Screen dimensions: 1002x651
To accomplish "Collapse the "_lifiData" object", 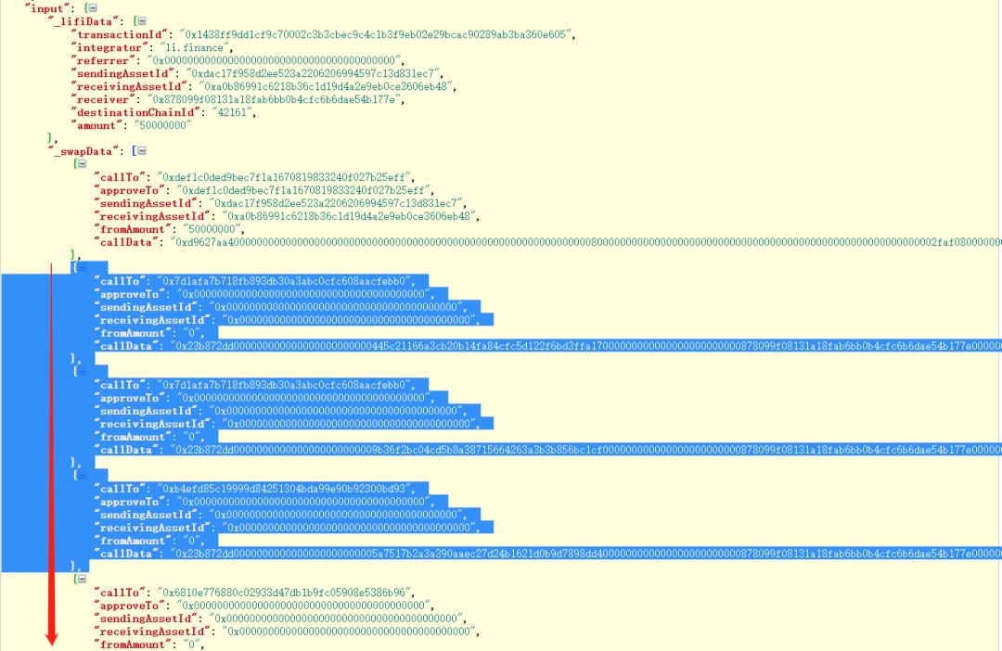I will pyautogui.click(x=141, y=21).
